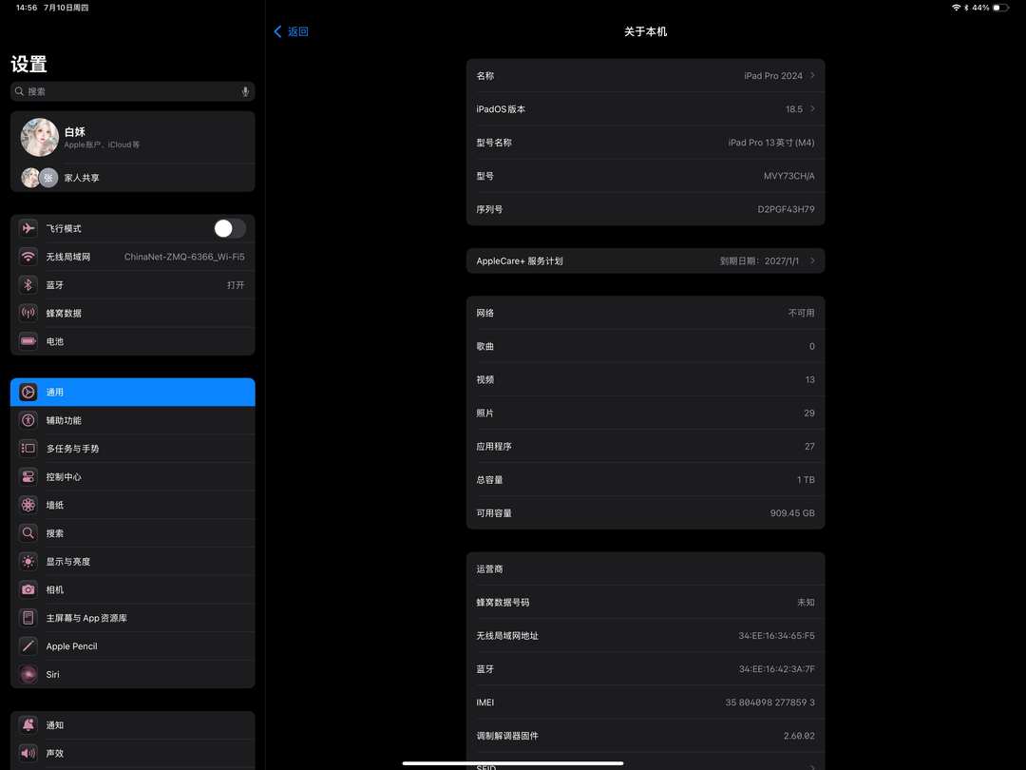Tap the 关于本机 page title

click(645, 31)
